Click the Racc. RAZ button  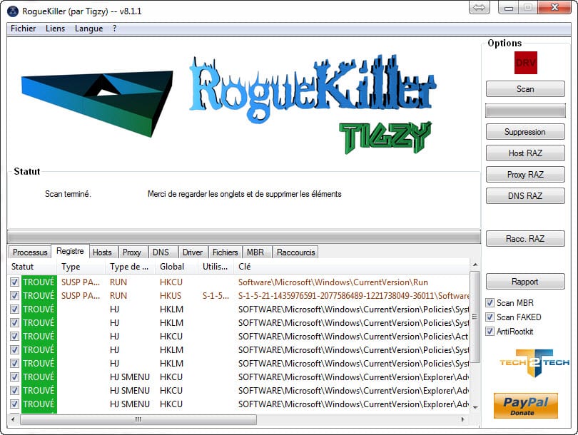pos(525,239)
